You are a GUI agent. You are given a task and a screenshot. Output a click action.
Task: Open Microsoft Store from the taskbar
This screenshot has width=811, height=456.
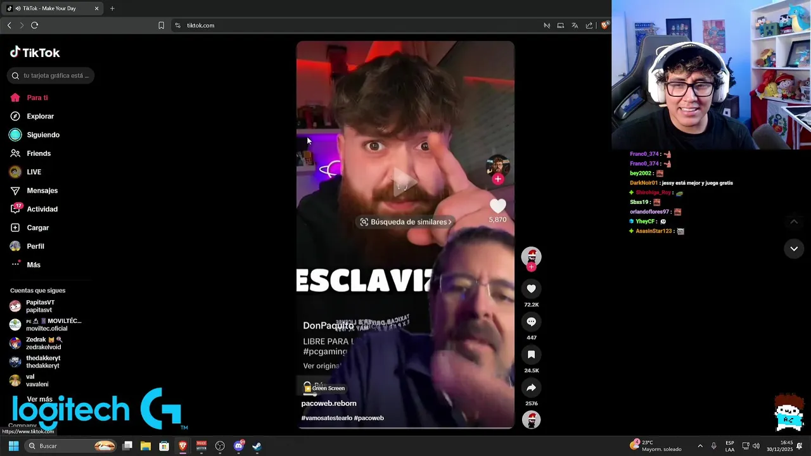(164, 446)
